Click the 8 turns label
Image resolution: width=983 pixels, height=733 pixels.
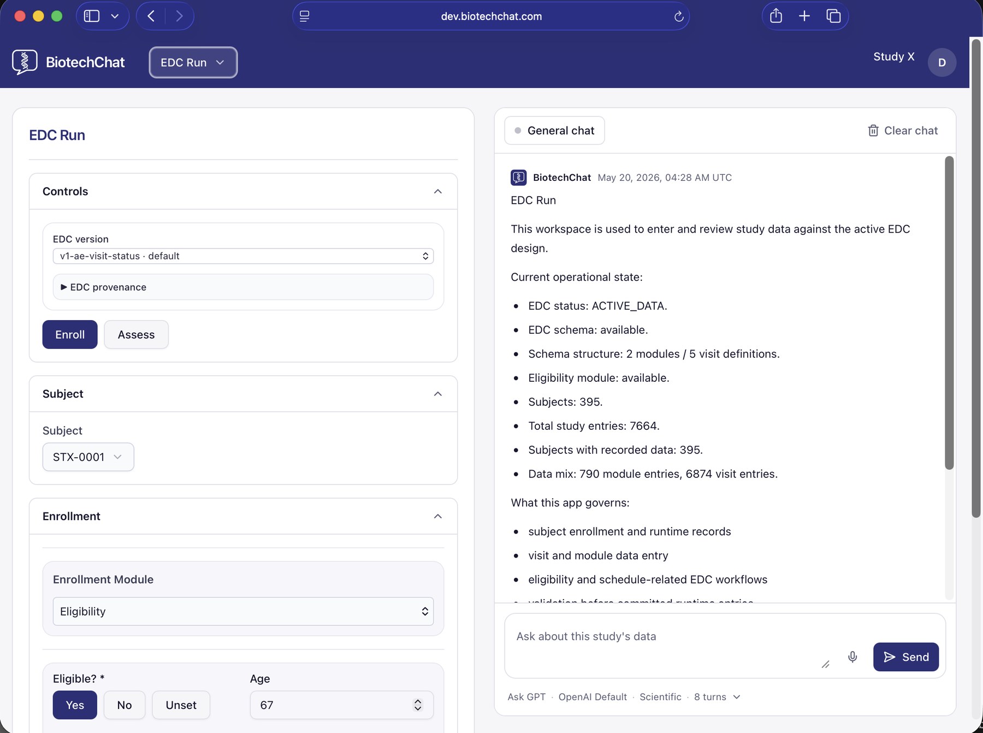coord(710,697)
